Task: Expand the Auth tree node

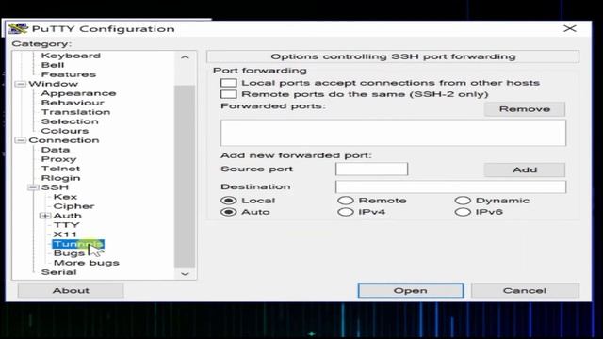Action: [x=45, y=216]
